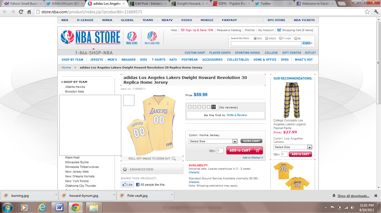This screenshot has width=381, height=213.
Task: Select the All search radio button
Action: 296,39
